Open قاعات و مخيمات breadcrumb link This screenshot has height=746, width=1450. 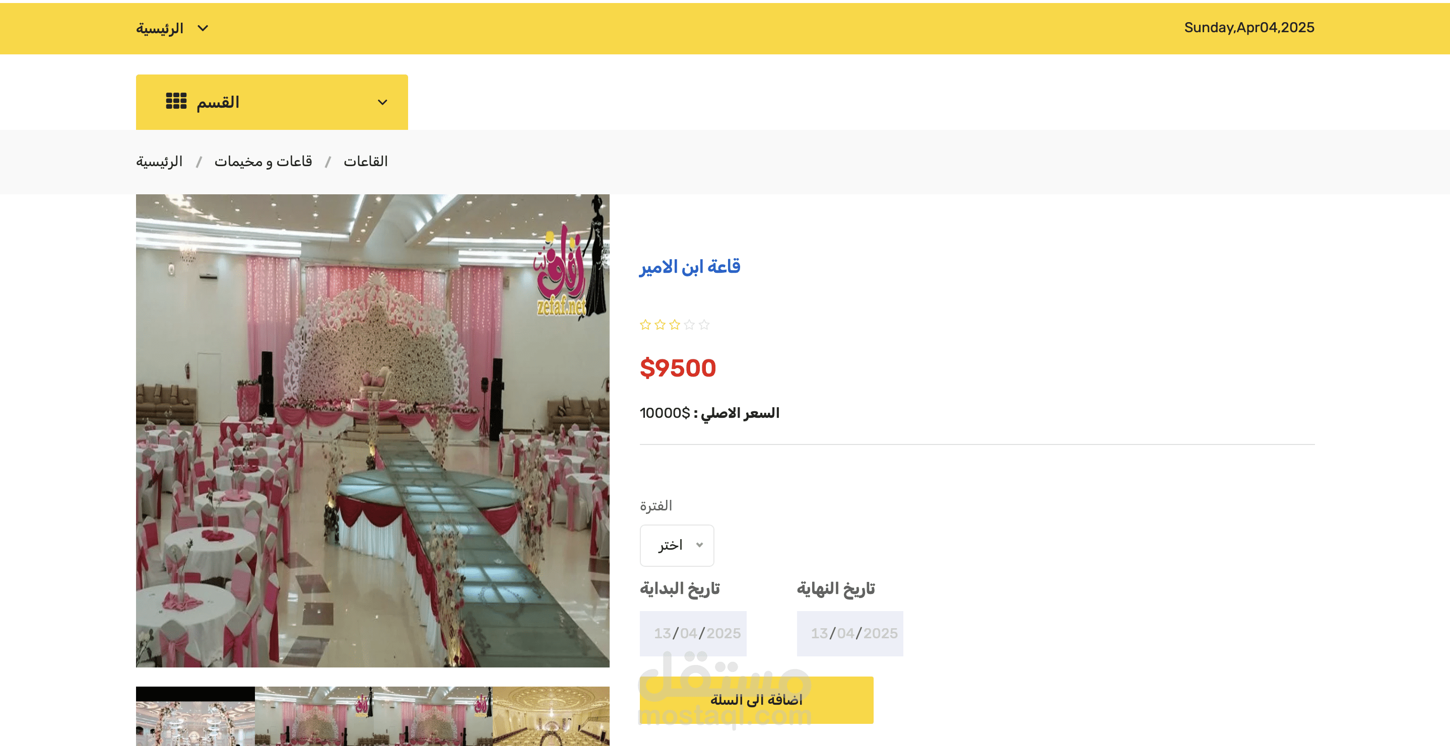tap(263, 162)
